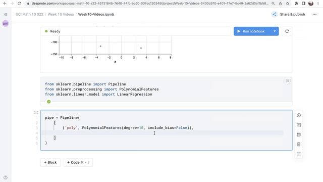Open help question mark icon
Image resolution: width=323 pixels, height=182 pixels.
point(6,177)
